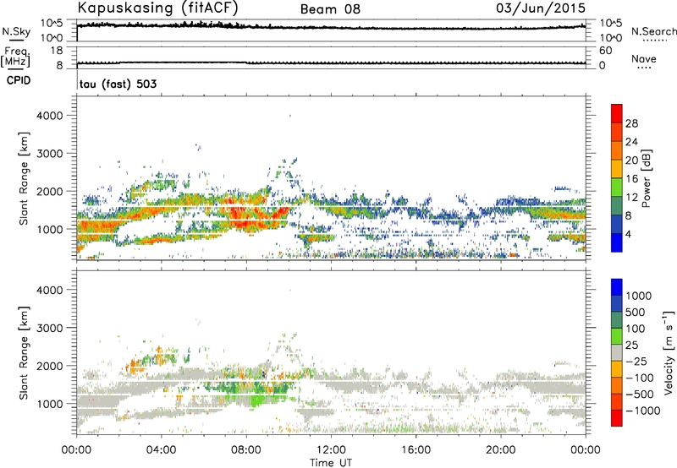The width and height of the screenshot is (677, 468).
Task: Click the gray segment of velocity colorbar
Action: (x=617, y=352)
